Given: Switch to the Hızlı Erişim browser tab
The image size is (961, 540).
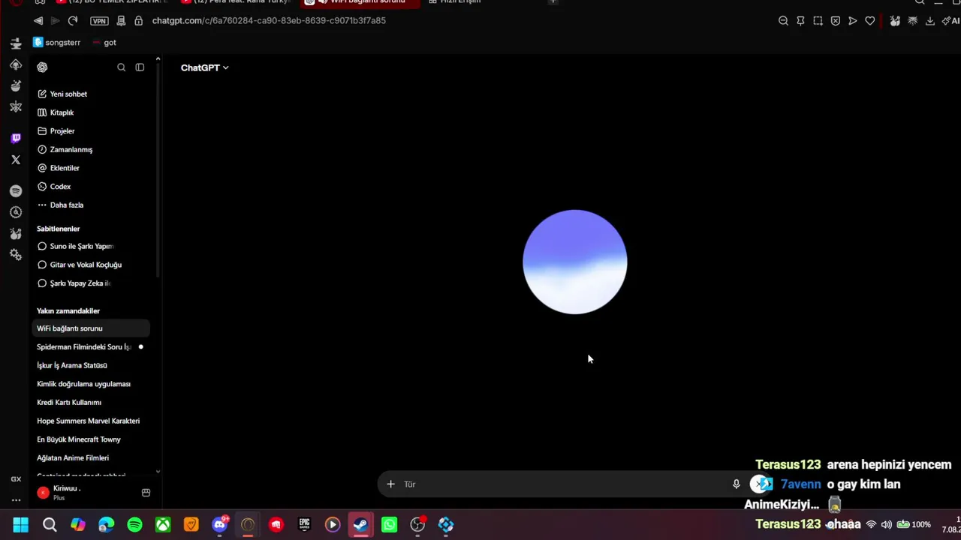Looking at the screenshot, I should pos(456,3).
